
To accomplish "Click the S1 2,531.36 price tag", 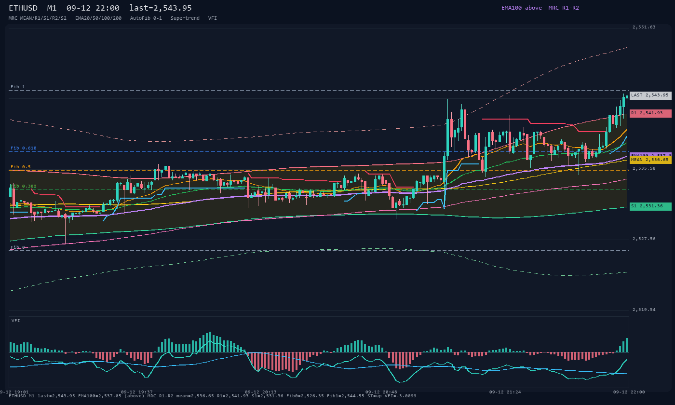I will point(650,206).
